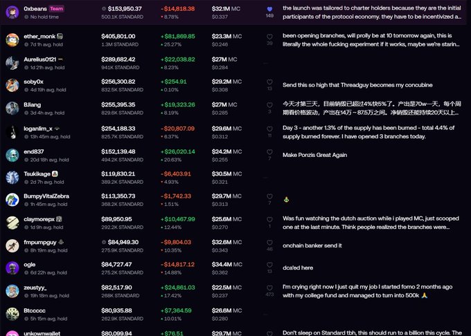Like unkownwallet's Standard comment
This screenshot has height=336, width=471.
click(x=269, y=333)
